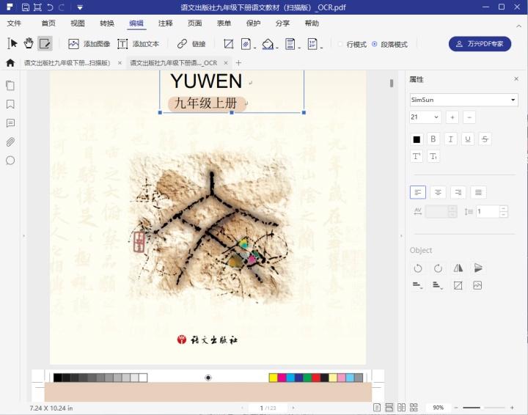Open the bookmarks sidebar panel
Image resolution: width=528 pixels, height=415 pixels.
[x=10, y=104]
